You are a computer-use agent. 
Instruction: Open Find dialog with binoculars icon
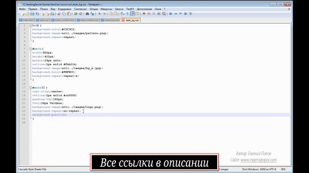[87, 14]
